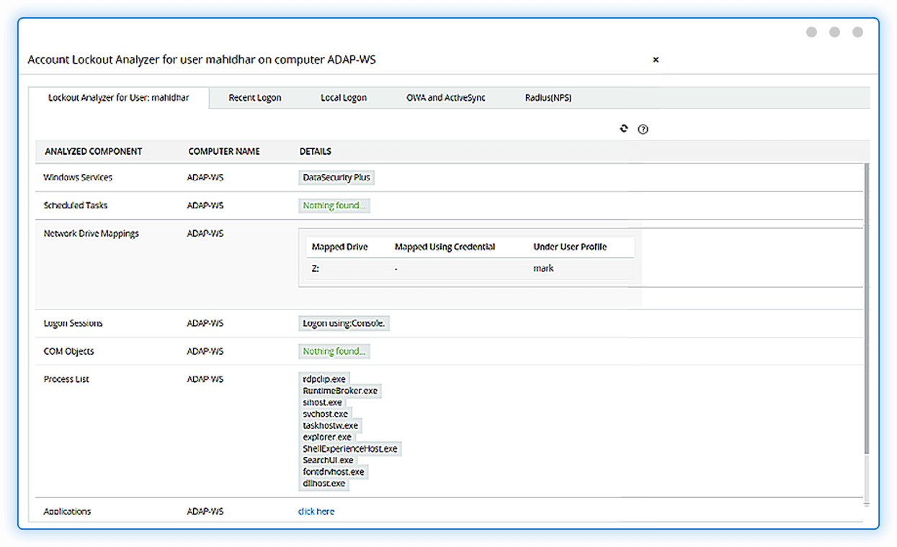Screen dimensions: 897x547
Task: Click the ShellExperienceHost.exe process
Action: (x=350, y=449)
